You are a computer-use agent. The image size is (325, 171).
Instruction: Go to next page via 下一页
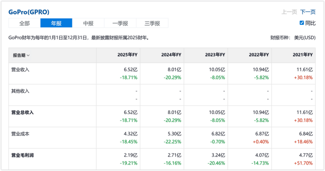pos(308,12)
